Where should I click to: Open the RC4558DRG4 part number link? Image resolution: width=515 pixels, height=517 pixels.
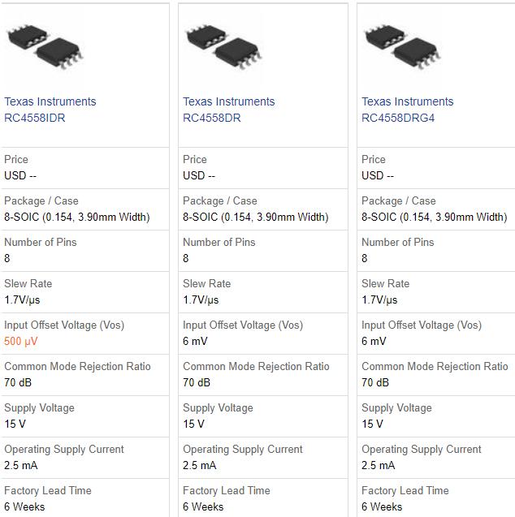tap(400, 118)
